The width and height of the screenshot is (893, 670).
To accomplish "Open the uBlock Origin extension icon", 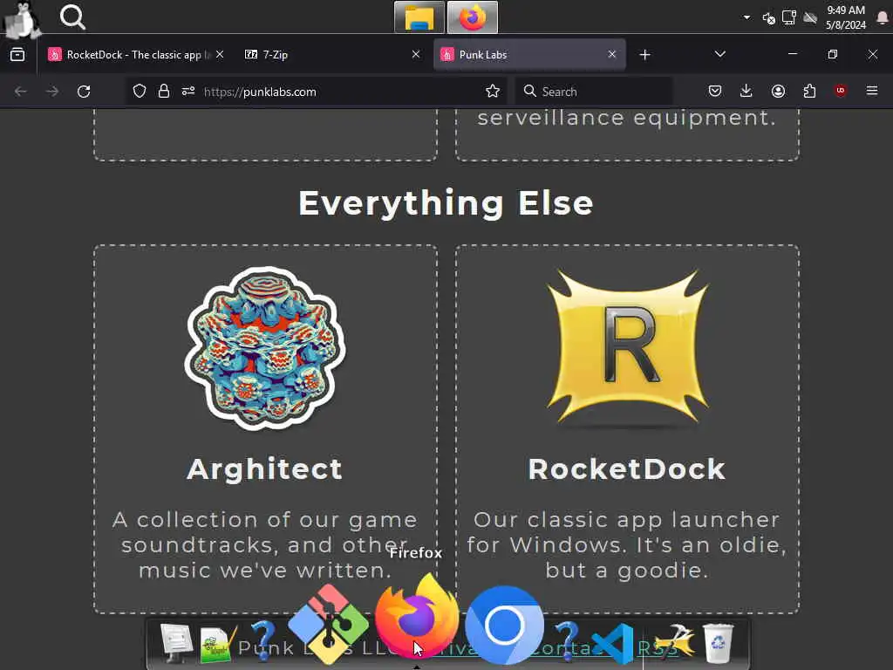I will click(841, 91).
